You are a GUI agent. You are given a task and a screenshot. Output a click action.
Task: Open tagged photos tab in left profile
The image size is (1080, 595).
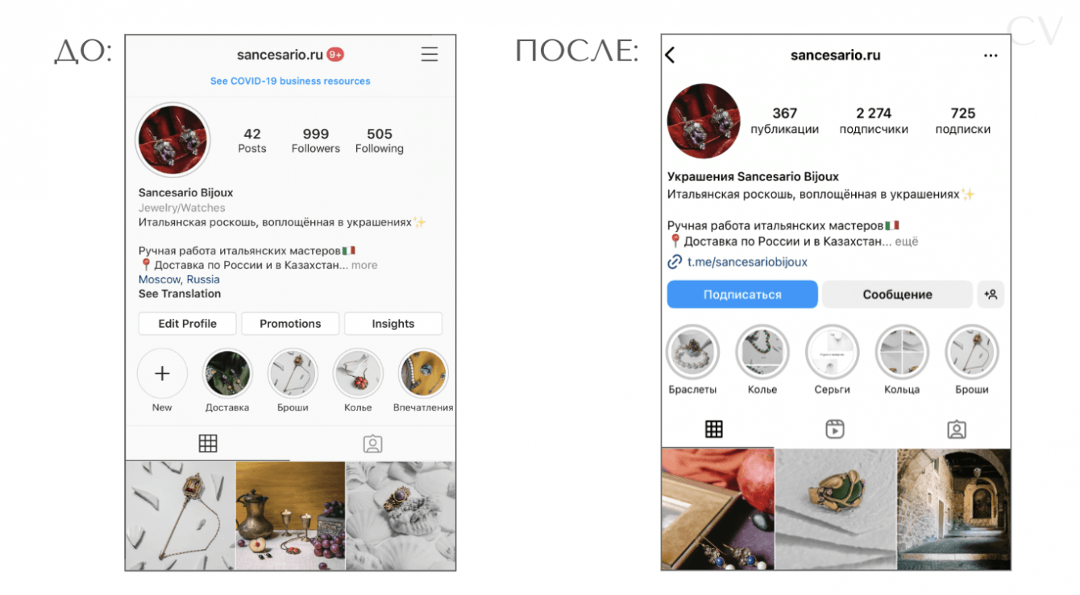372,444
